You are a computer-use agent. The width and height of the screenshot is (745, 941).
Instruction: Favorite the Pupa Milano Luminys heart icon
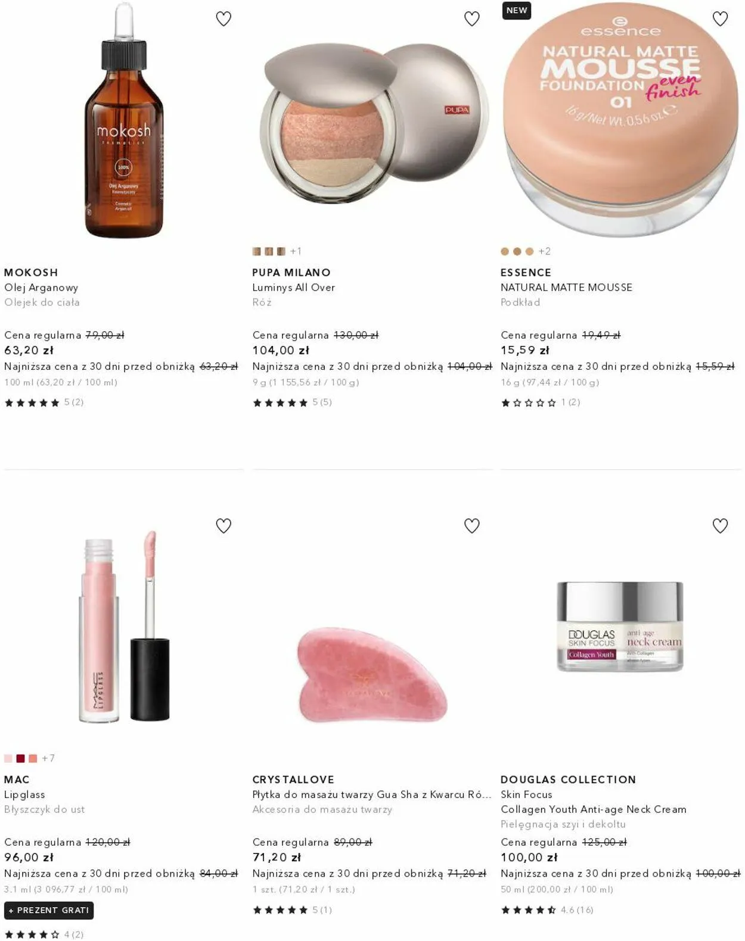(x=472, y=19)
